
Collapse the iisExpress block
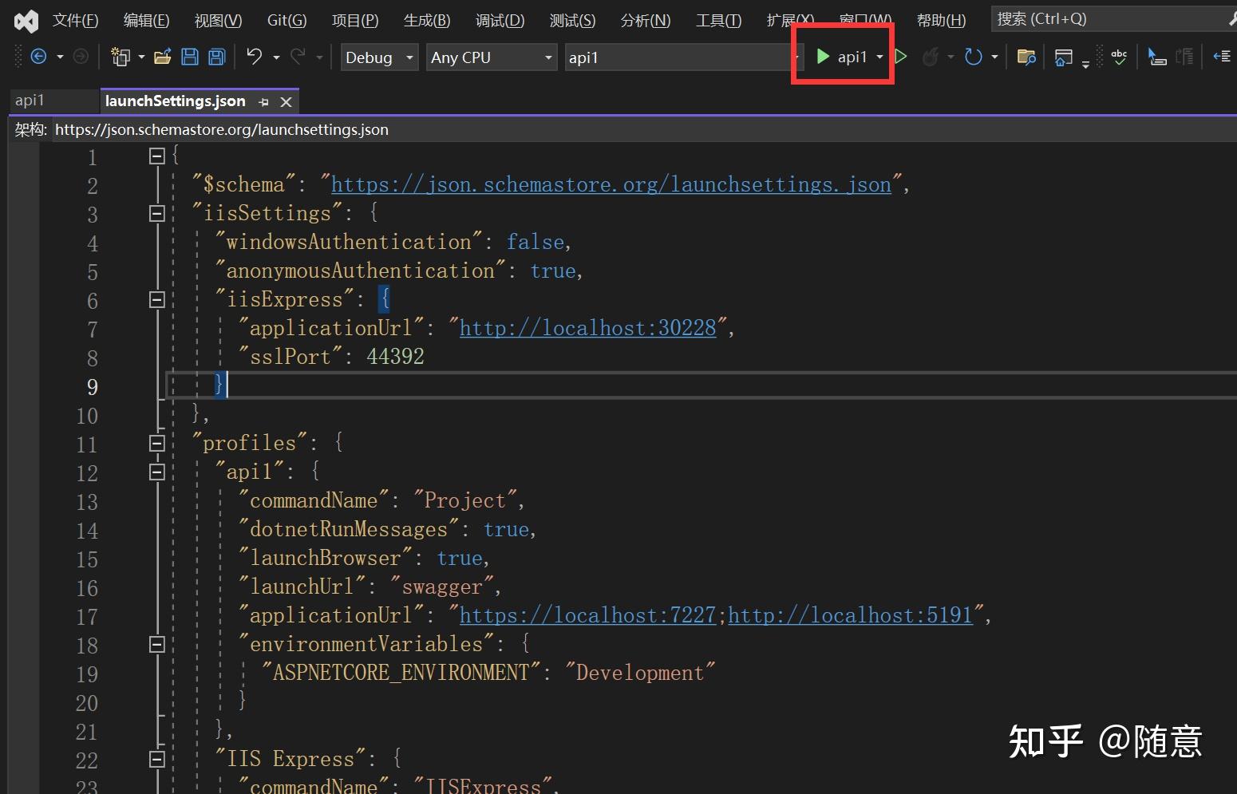[157, 300]
